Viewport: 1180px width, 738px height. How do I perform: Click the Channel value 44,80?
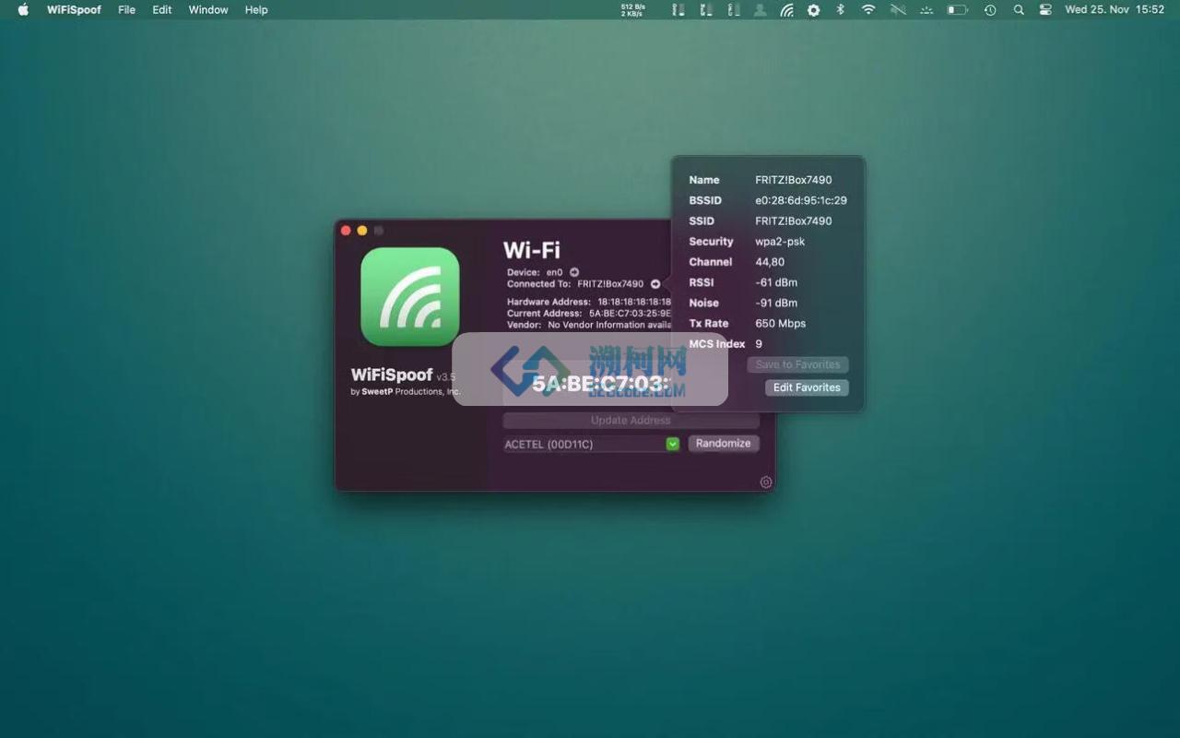tap(770, 262)
